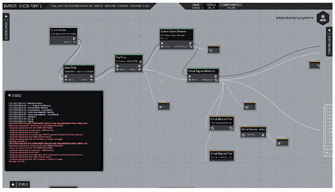Click the SAVE tab in the top bar
Viewport: 335px width, 192px height.
pyautogui.click(x=196, y=6)
